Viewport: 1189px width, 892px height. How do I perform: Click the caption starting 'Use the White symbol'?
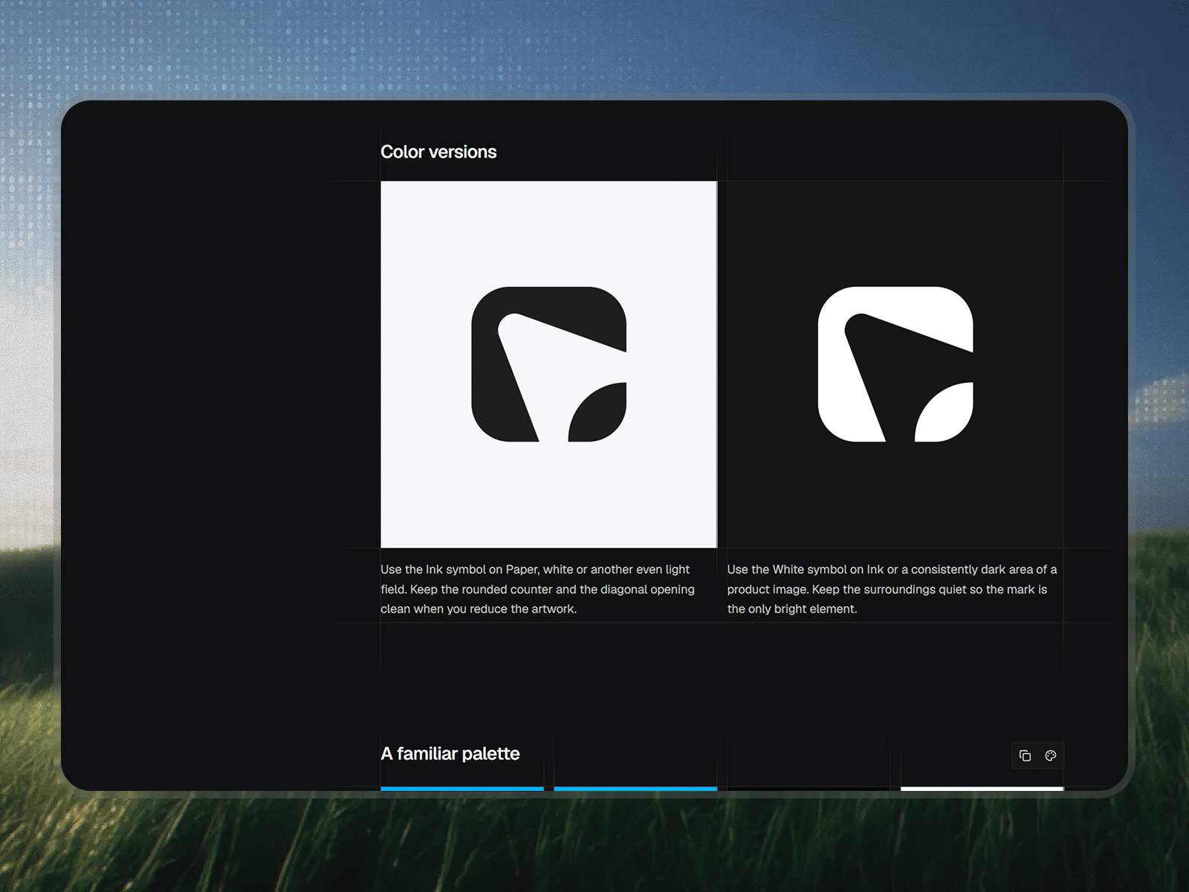(892, 589)
